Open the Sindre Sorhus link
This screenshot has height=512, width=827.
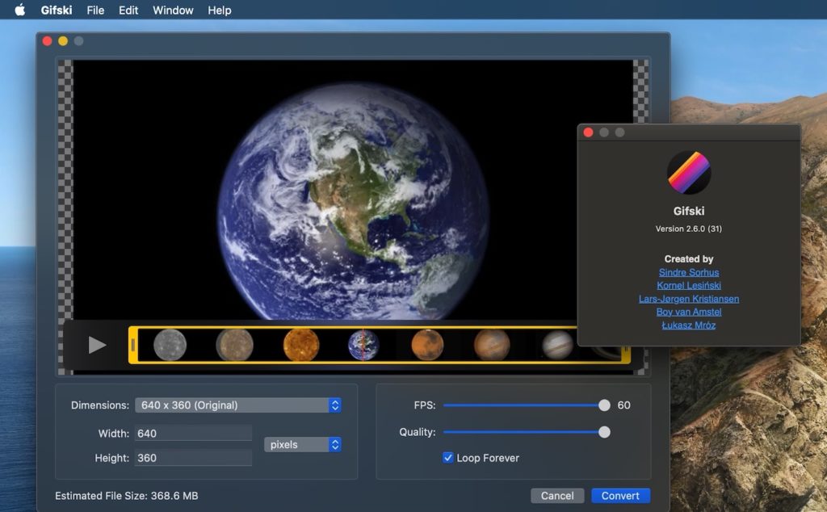[x=688, y=273]
